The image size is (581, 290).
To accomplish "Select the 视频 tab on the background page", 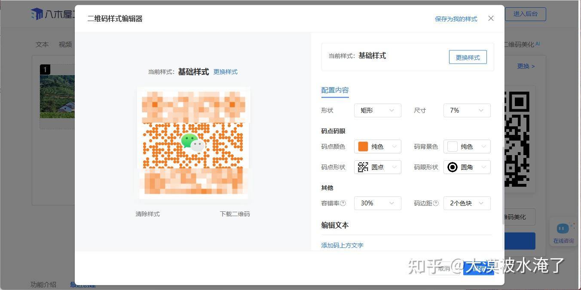I will click(65, 44).
